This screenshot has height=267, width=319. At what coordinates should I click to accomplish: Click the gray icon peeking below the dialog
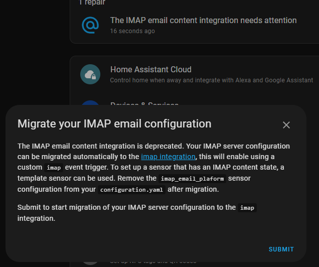tap(90, 263)
